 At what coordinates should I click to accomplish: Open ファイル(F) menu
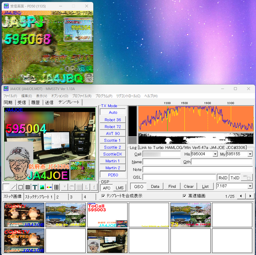tap(10, 96)
